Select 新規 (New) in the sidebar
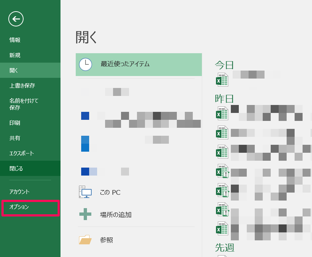 pos(15,55)
